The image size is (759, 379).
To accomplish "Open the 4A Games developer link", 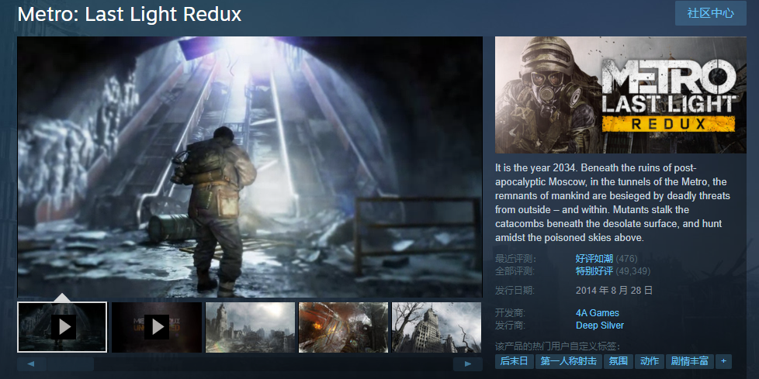I will tap(598, 313).
